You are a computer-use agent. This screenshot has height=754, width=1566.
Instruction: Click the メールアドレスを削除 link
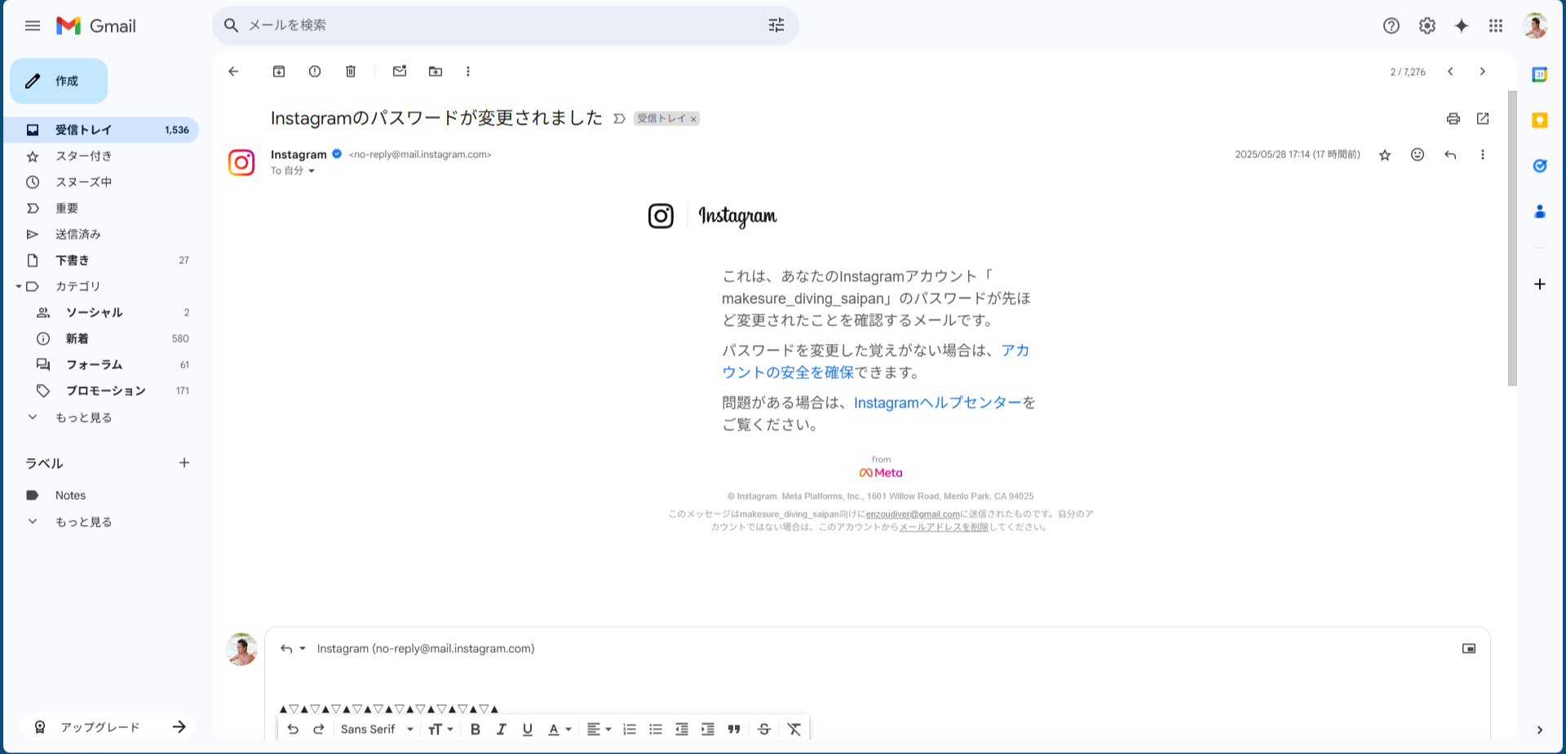tap(944, 527)
